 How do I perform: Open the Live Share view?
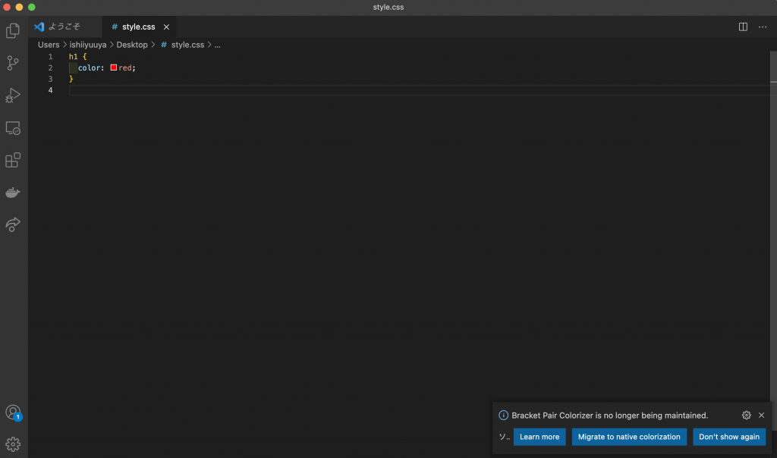pyautogui.click(x=13, y=224)
